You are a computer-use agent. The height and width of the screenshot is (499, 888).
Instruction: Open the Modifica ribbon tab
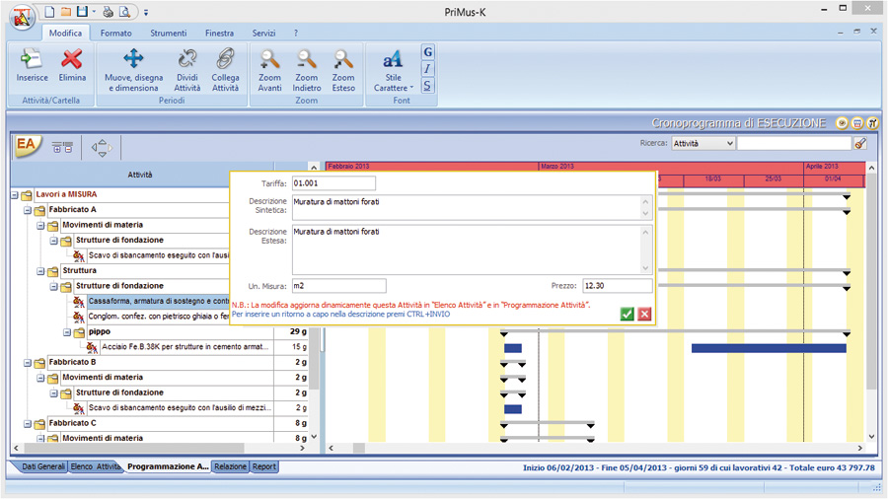(x=65, y=33)
